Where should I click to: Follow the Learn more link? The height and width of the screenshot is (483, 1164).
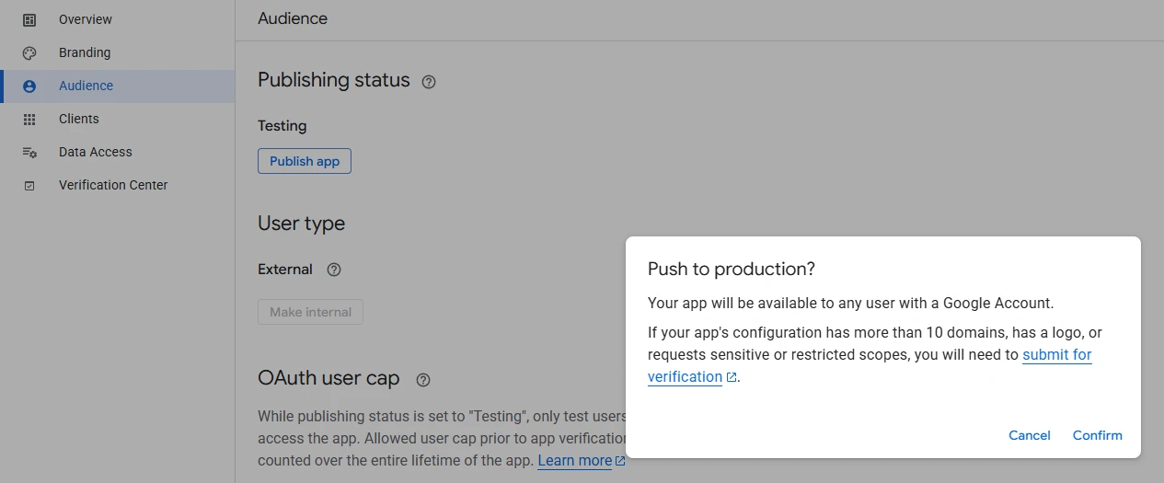pos(575,461)
